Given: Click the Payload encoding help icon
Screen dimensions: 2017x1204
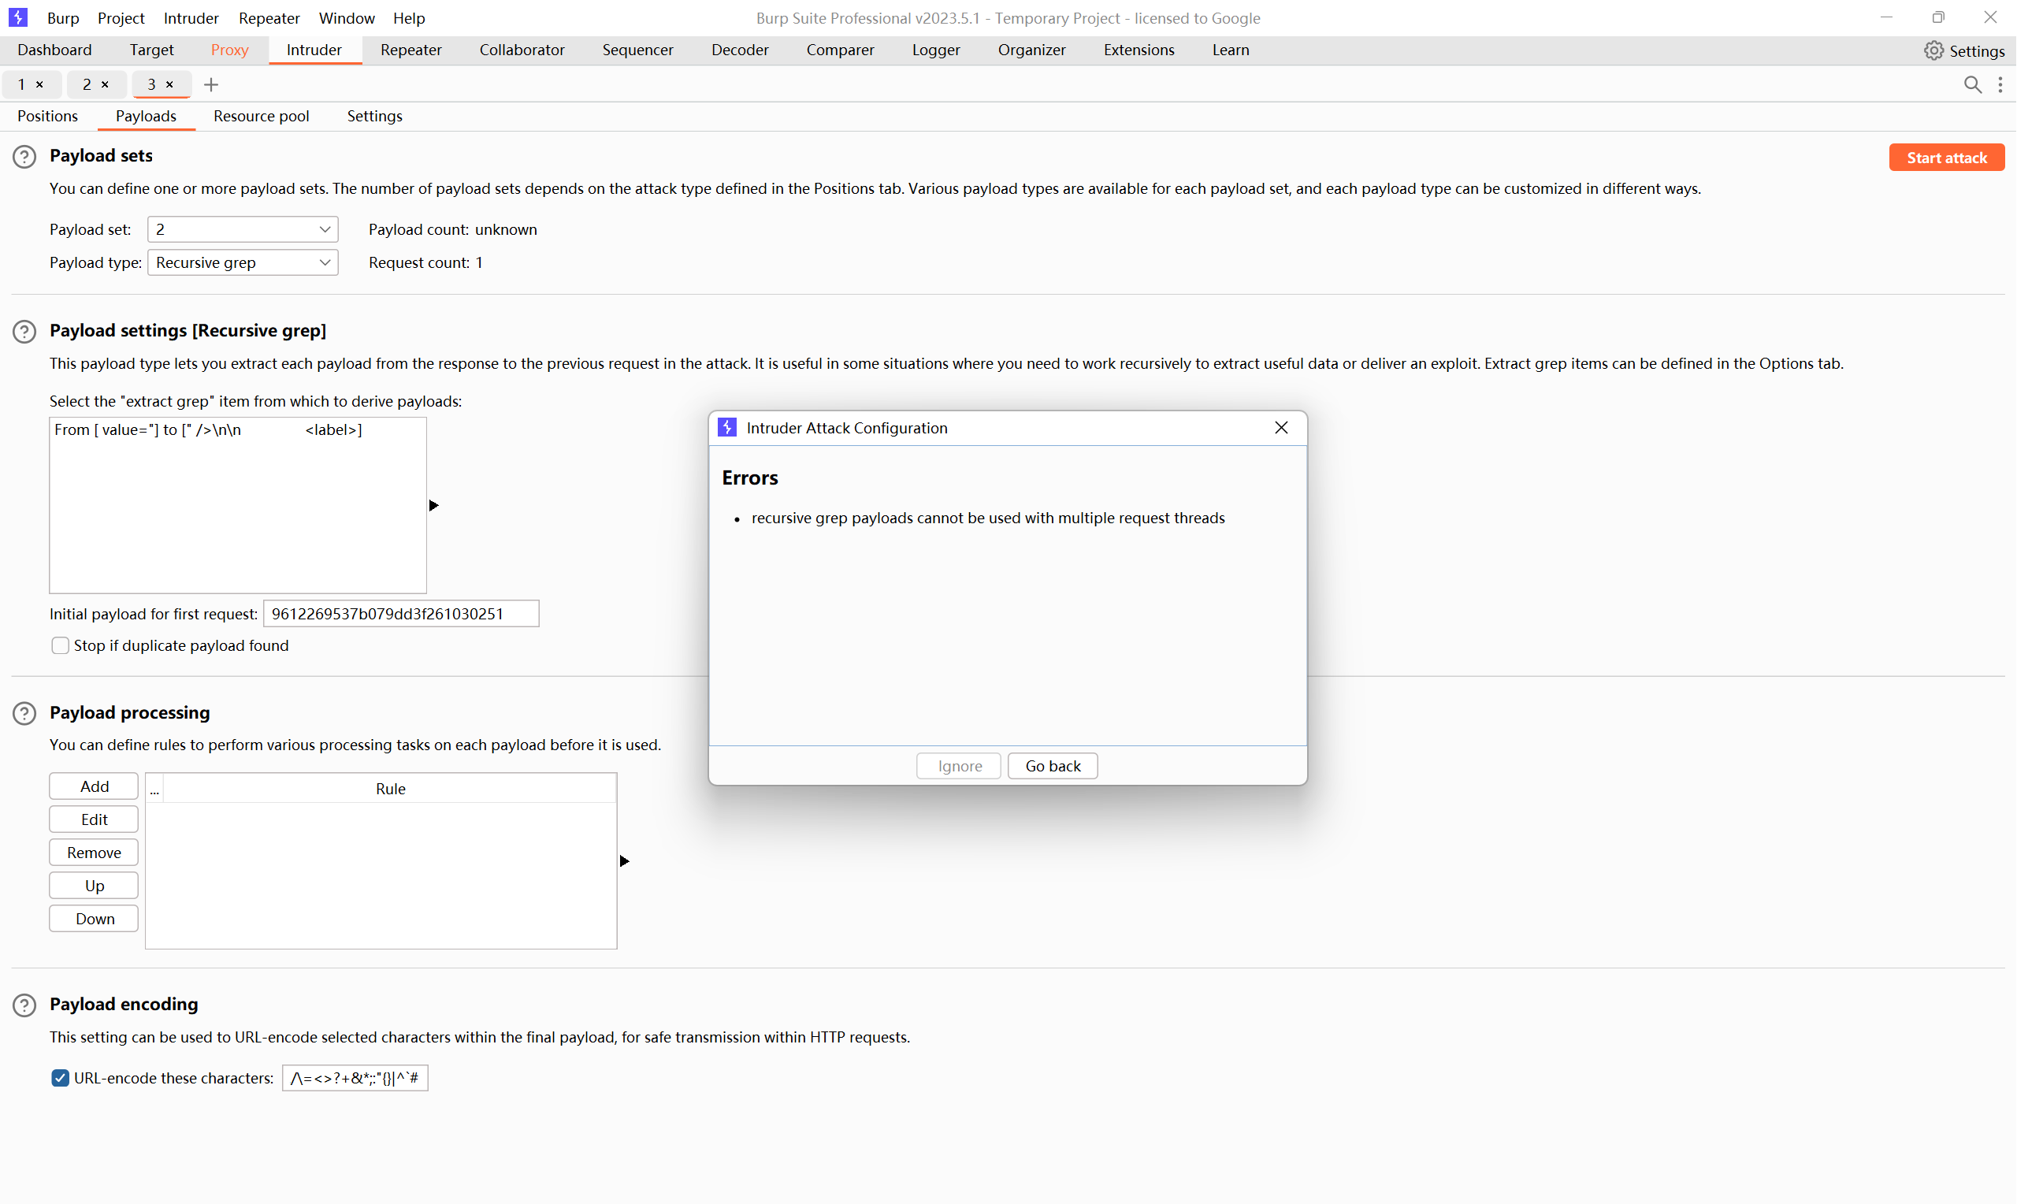Looking at the screenshot, I should point(24,1005).
